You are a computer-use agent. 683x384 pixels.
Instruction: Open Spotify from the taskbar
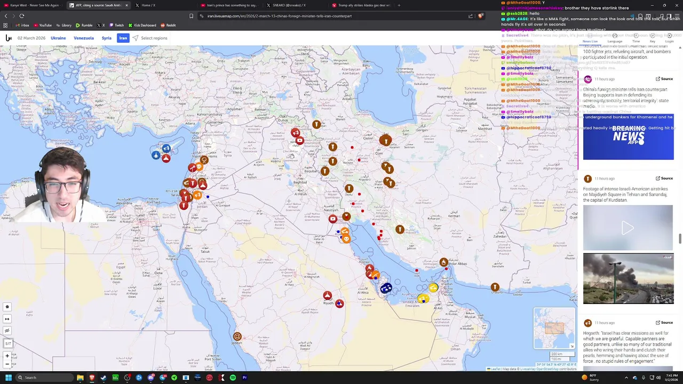point(233,378)
